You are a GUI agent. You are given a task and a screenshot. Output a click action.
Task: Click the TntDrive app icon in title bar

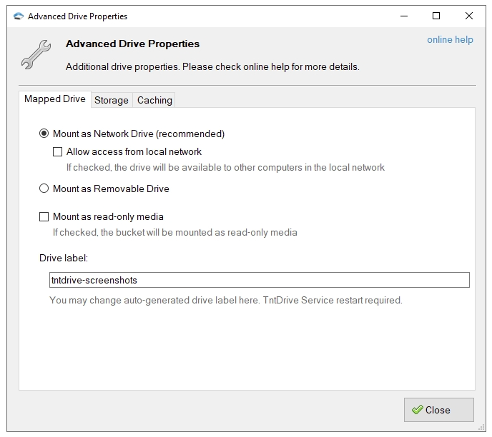(18, 16)
